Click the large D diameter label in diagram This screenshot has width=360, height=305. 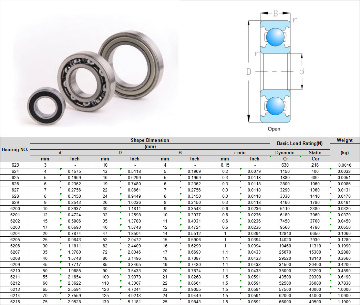tap(249, 72)
